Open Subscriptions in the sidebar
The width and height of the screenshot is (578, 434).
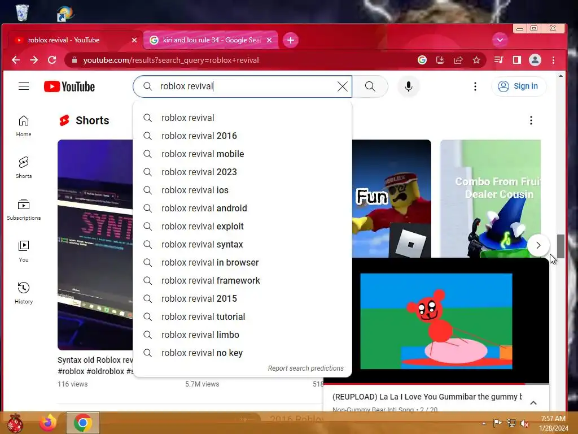click(x=24, y=209)
